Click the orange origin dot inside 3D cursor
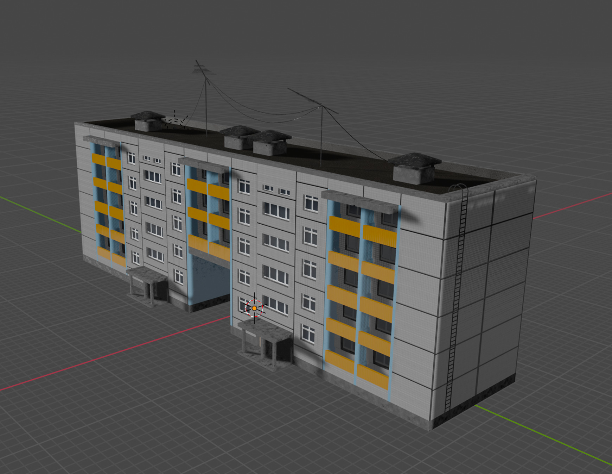The height and width of the screenshot is (474, 612). [x=254, y=308]
